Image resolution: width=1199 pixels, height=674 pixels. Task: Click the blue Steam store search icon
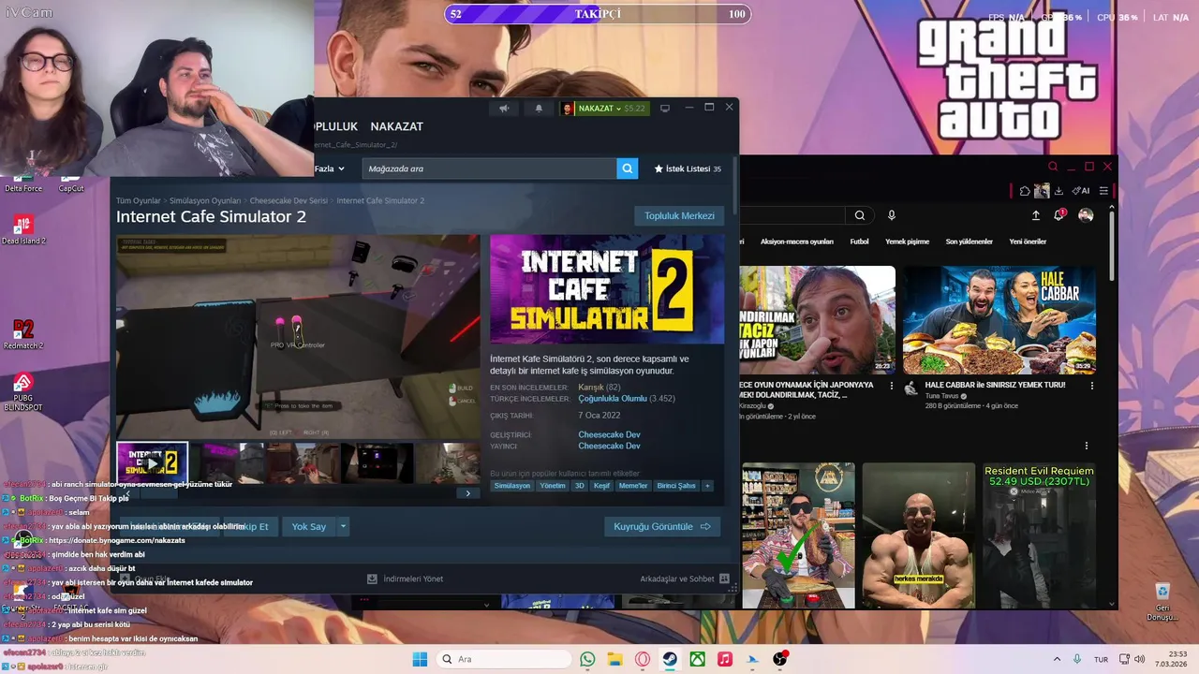628,168
